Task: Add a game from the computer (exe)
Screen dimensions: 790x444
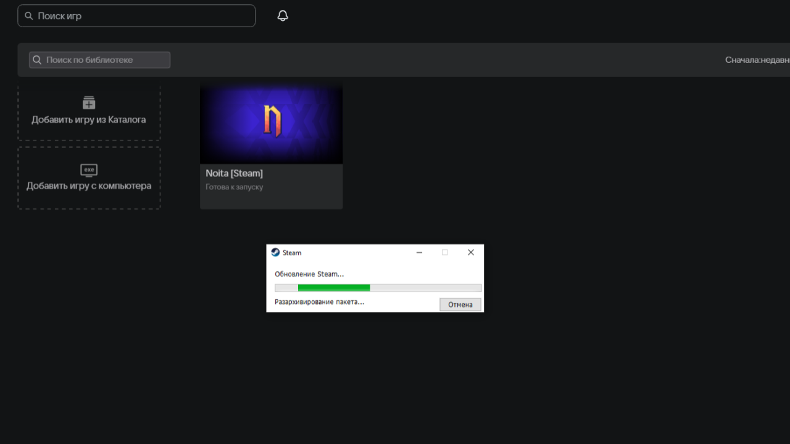Action: [89, 178]
